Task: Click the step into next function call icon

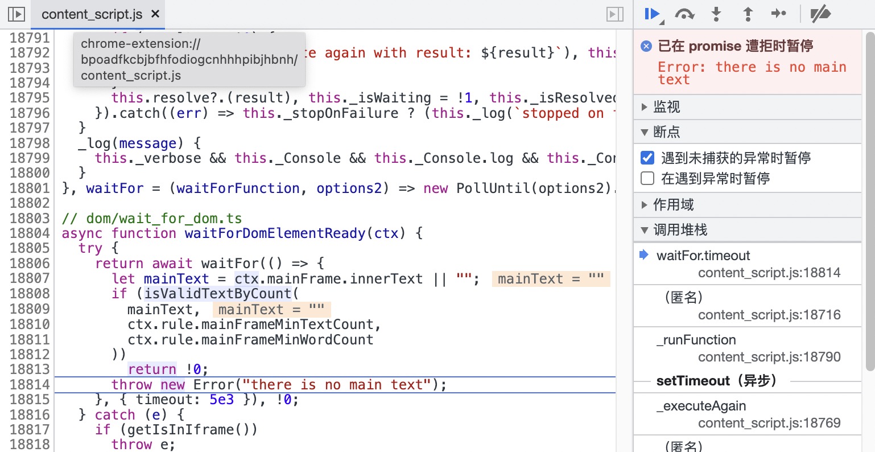Action: [716, 14]
